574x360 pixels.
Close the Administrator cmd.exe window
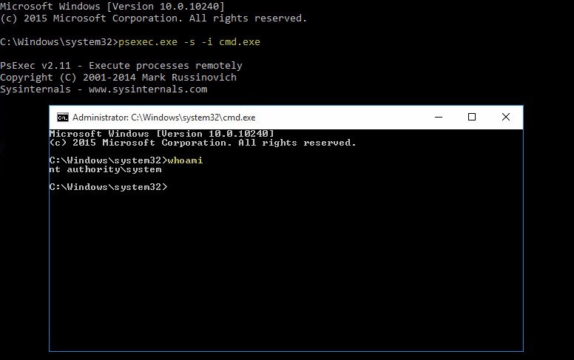506,117
